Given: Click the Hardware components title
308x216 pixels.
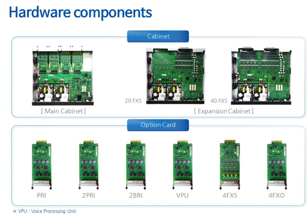Looking at the screenshot, I should coord(80,12).
